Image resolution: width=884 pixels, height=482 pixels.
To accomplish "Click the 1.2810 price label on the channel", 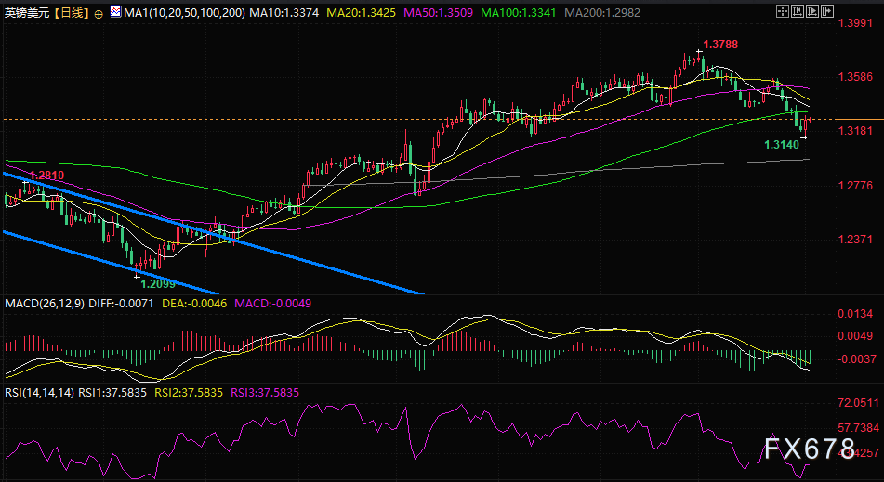I will click(x=46, y=176).
